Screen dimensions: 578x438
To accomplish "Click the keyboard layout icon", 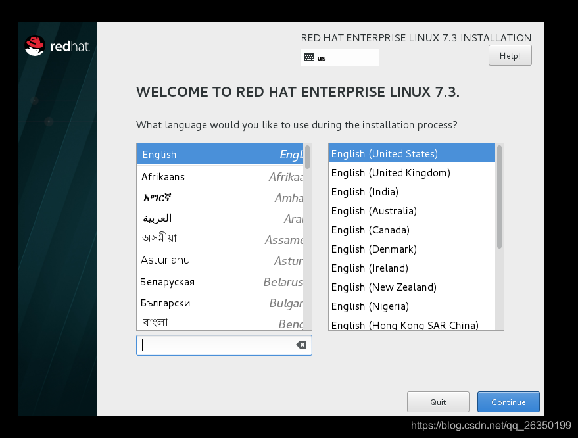I will point(309,57).
